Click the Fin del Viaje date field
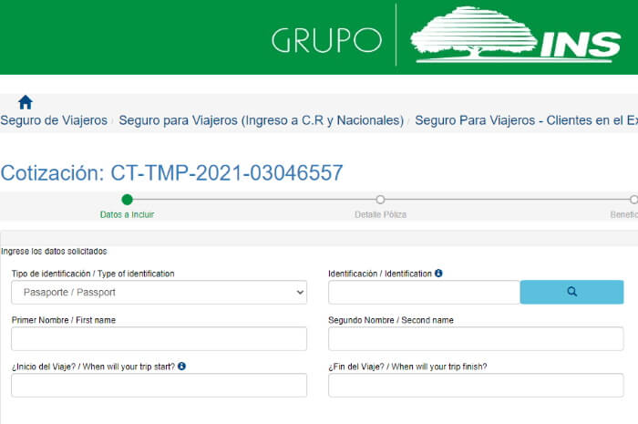The height and width of the screenshot is (424, 638). pyautogui.click(x=475, y=386)
